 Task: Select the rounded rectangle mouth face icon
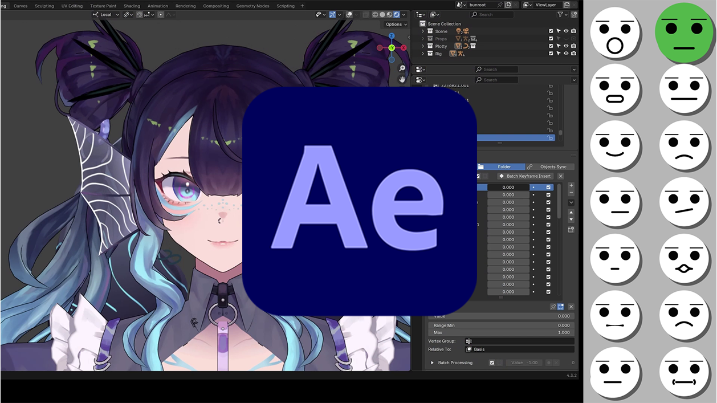pos(614,89)
